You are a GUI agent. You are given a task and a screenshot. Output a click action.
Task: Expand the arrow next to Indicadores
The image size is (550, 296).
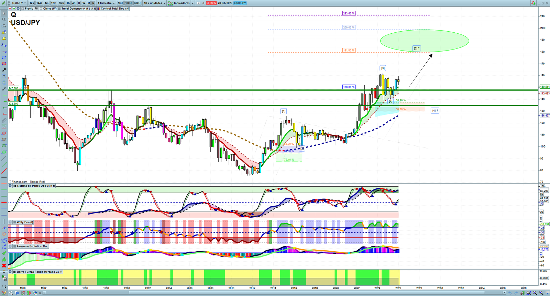click(x=192, y=3)
